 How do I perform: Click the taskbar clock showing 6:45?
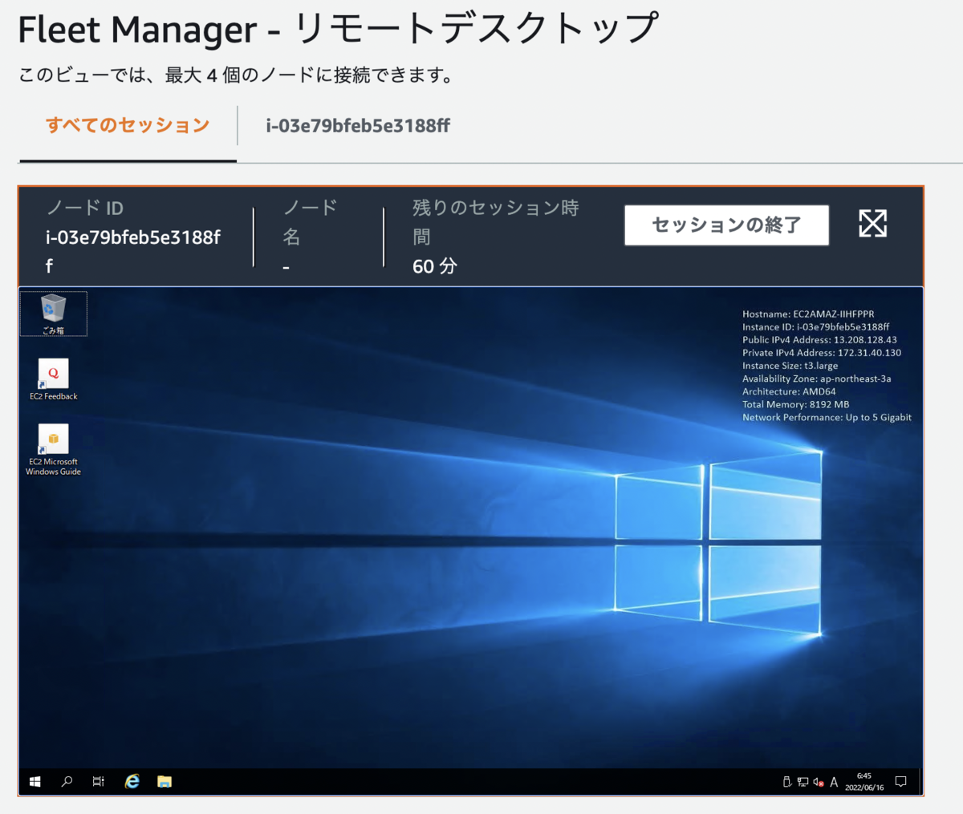point(864,781)
